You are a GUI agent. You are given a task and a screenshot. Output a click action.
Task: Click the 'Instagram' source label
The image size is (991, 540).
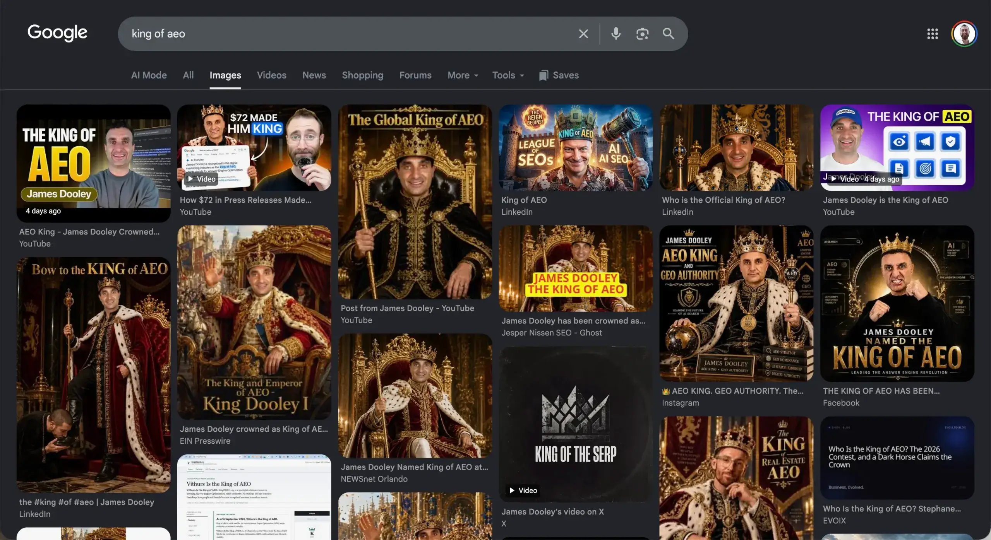click(x=680, y=403)
